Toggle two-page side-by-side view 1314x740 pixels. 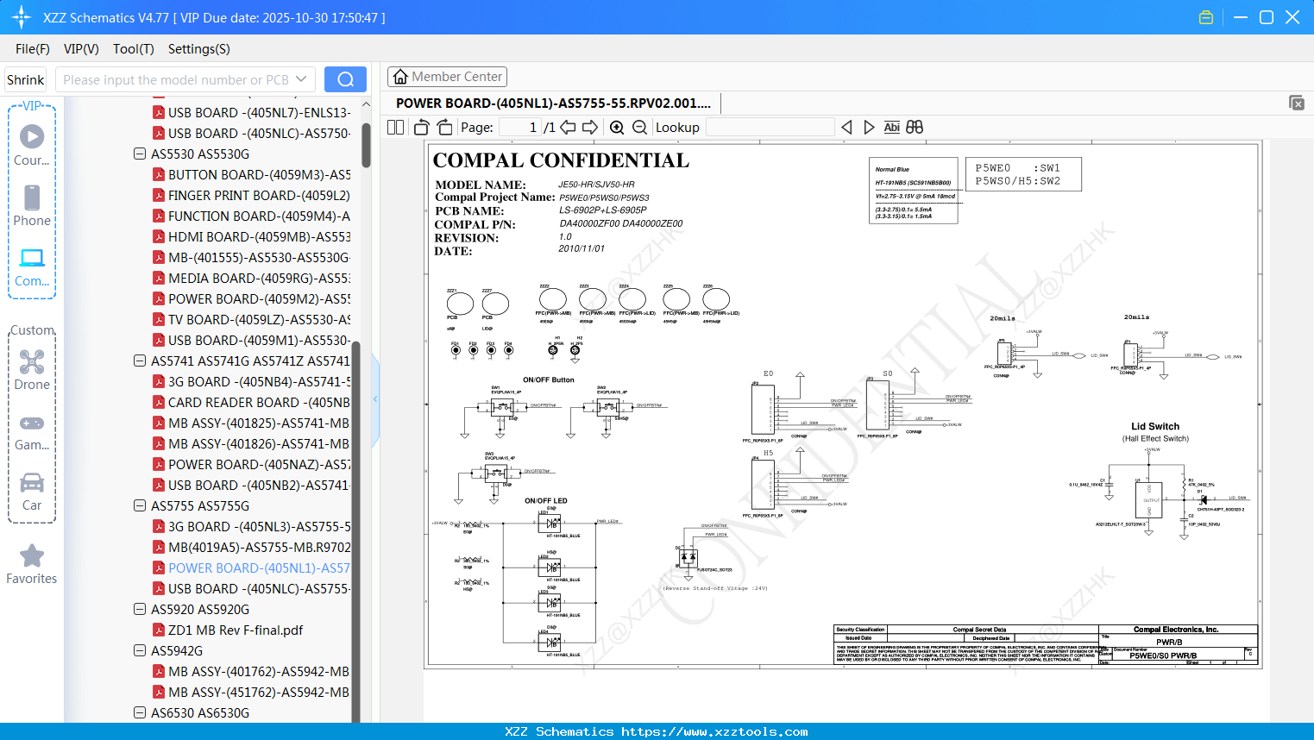tap(395, 128)
